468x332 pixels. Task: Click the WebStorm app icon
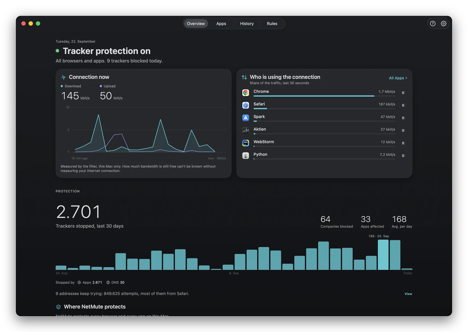click(245, 143)
